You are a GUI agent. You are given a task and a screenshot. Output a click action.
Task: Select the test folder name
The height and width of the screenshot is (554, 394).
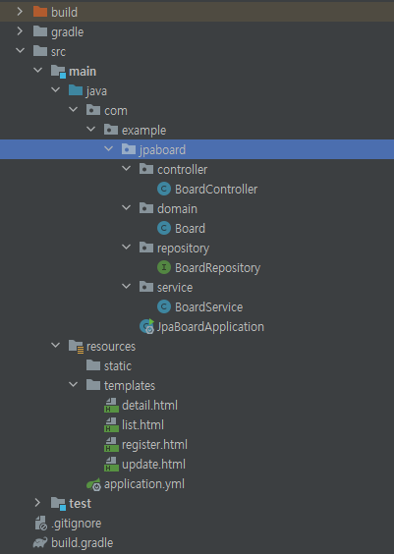tap(81, 504)
